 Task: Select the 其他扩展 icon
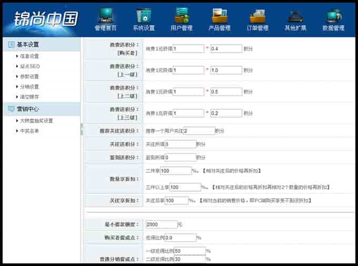(x=295, y=16)
